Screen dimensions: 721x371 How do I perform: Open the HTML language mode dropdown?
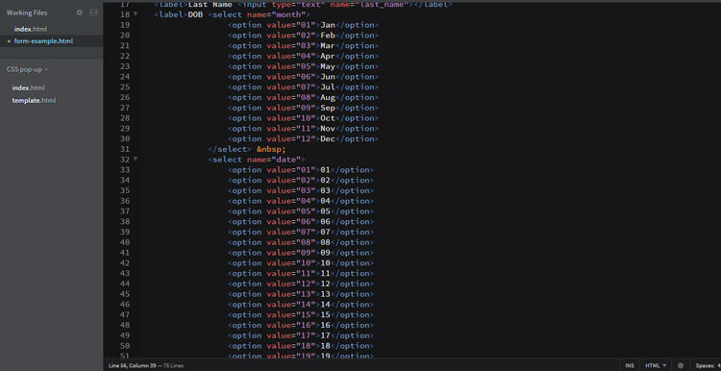656,365
